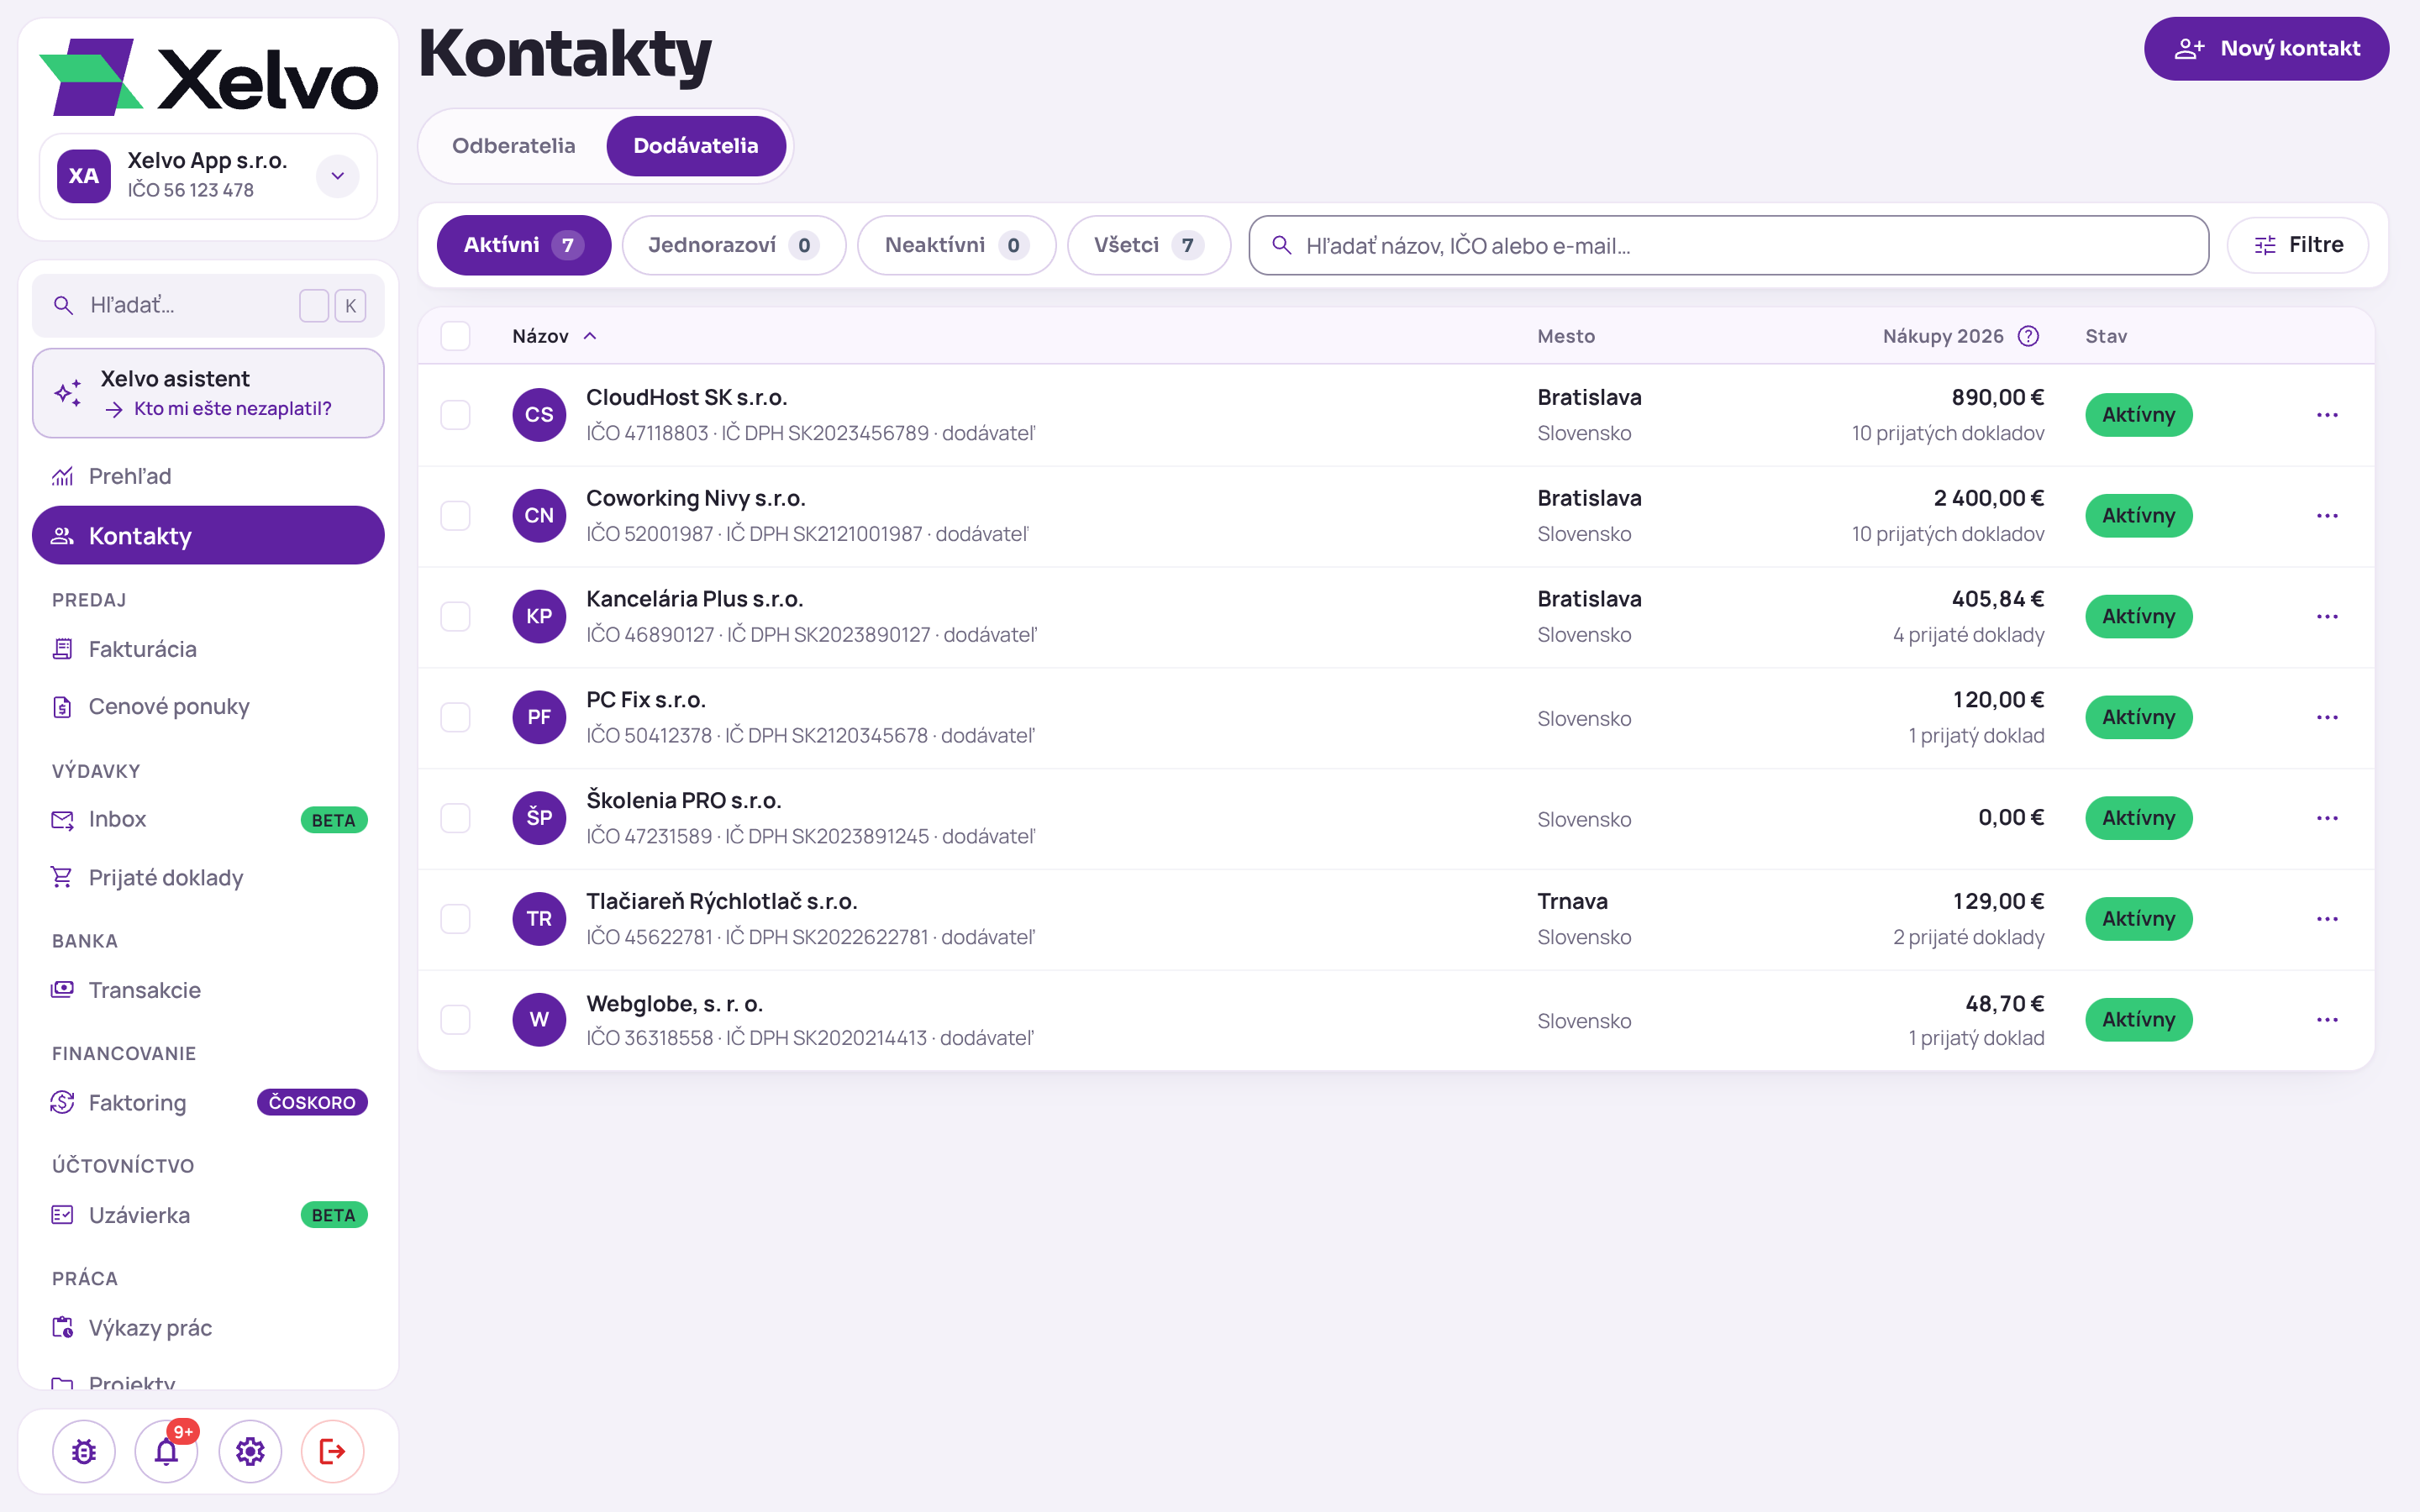Check the CloudHost SK s.r.o. row checkbox
2420x1512 pixels.
pos(455,415)
